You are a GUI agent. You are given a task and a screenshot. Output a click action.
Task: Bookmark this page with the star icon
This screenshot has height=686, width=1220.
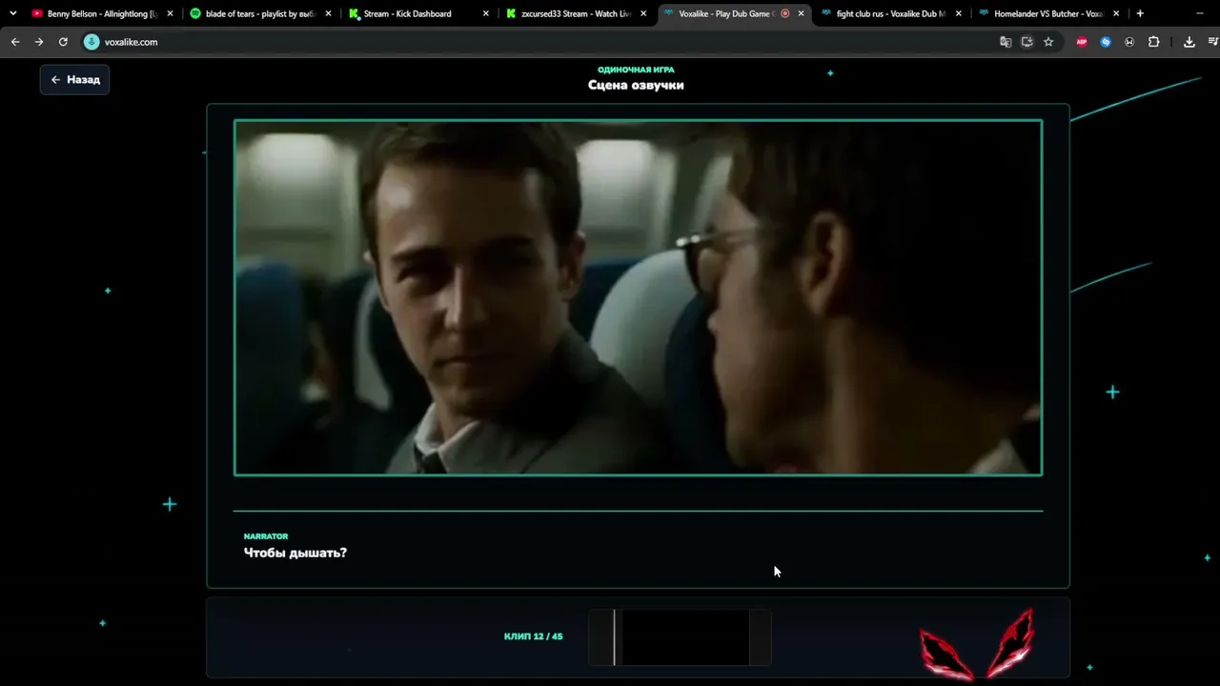(x=1048, y=42)
